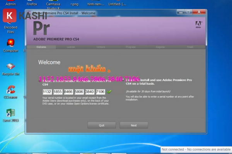Click the green serial validation checkmark
The width and height of the screenshot is (232, 154).
pos(109,92)
